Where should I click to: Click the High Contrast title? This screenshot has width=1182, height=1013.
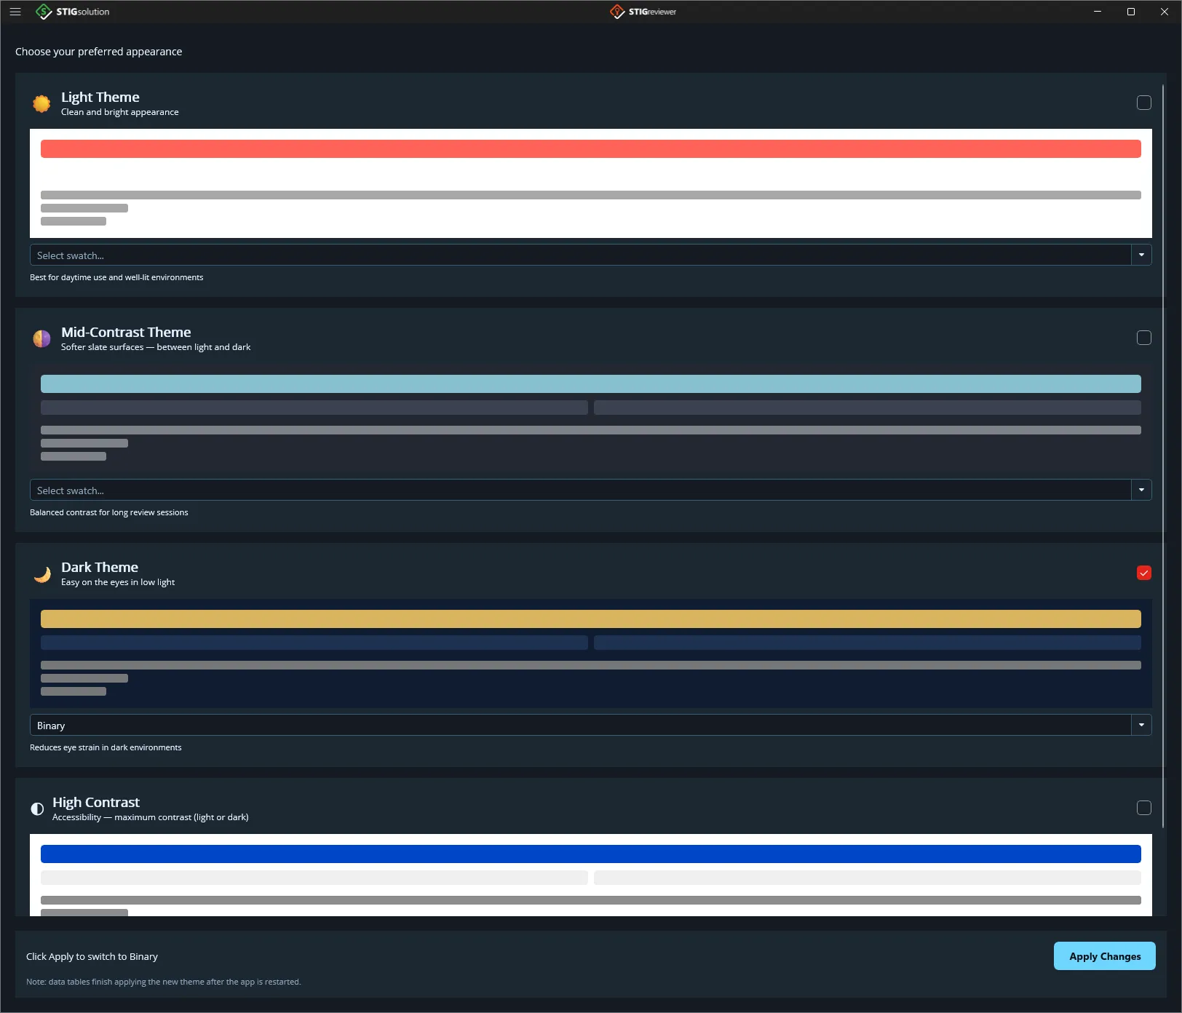coord(96,802)
